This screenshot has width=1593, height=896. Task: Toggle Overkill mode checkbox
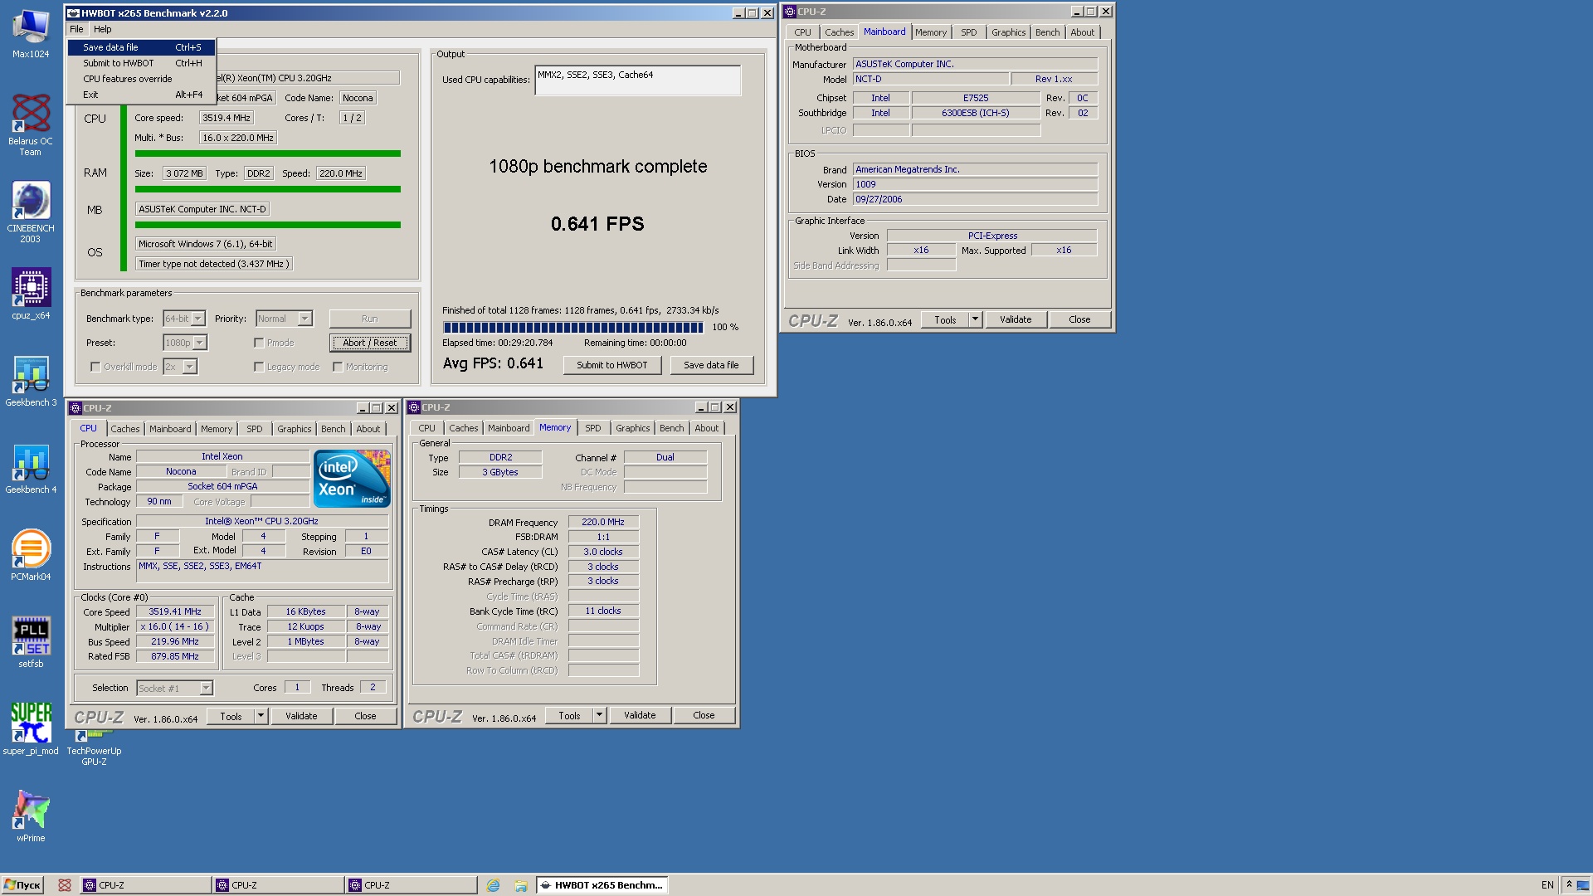(x=95, y=367)
